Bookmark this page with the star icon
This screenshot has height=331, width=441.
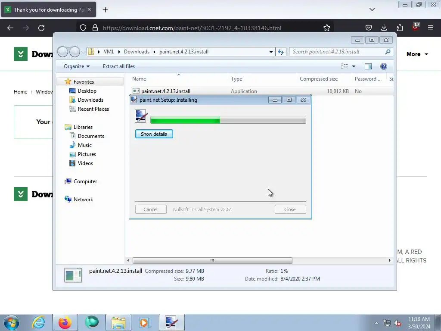pyautogui.click(x=326, y=28)
